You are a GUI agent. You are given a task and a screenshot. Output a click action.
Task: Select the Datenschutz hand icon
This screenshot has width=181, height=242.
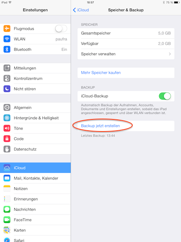coord(7,149)
